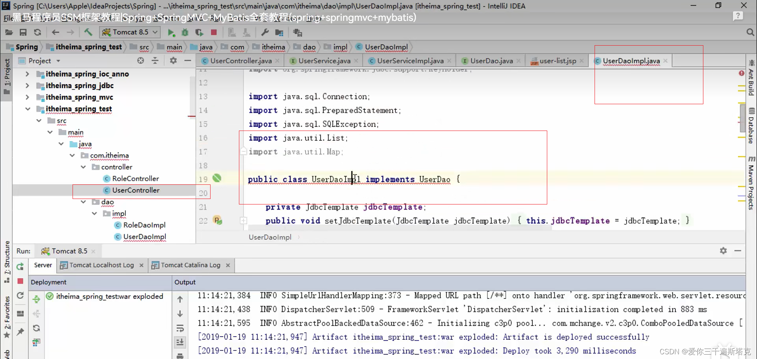Open Project panel gear settings

(x=173, y=61)
